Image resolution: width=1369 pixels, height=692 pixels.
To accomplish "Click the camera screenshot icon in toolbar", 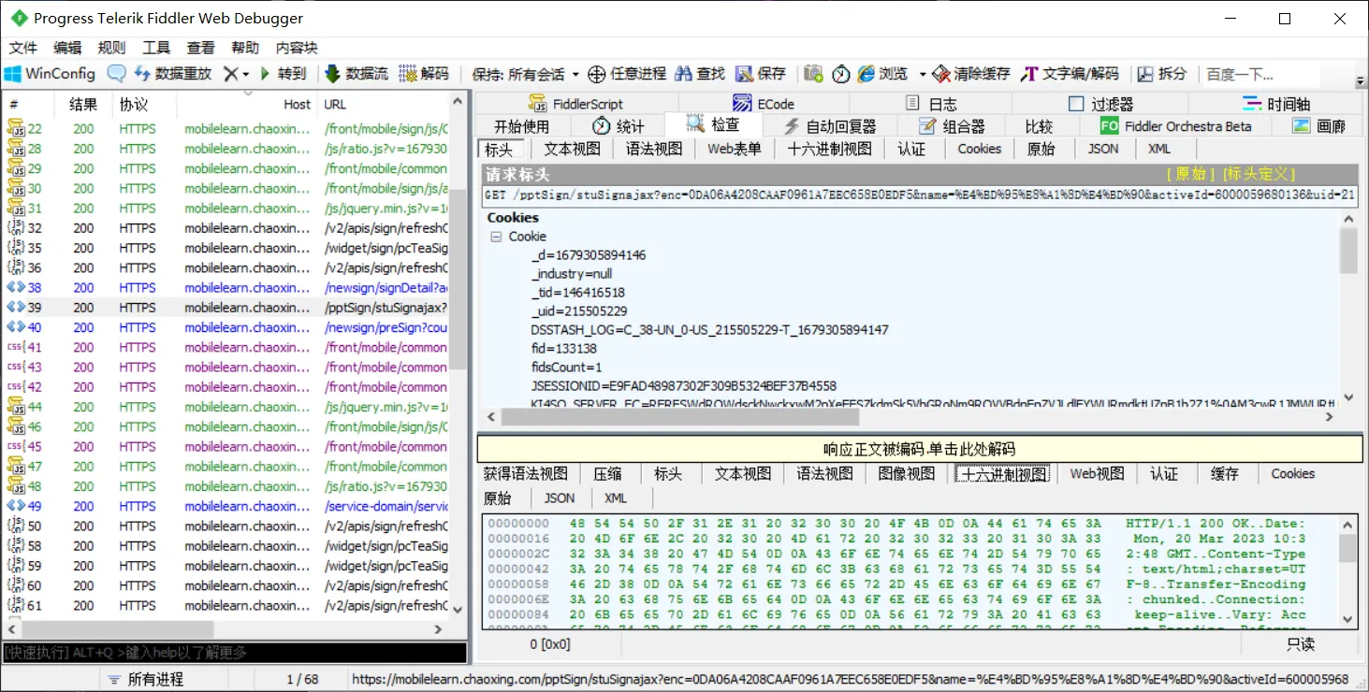I will [x=813, y=74].
